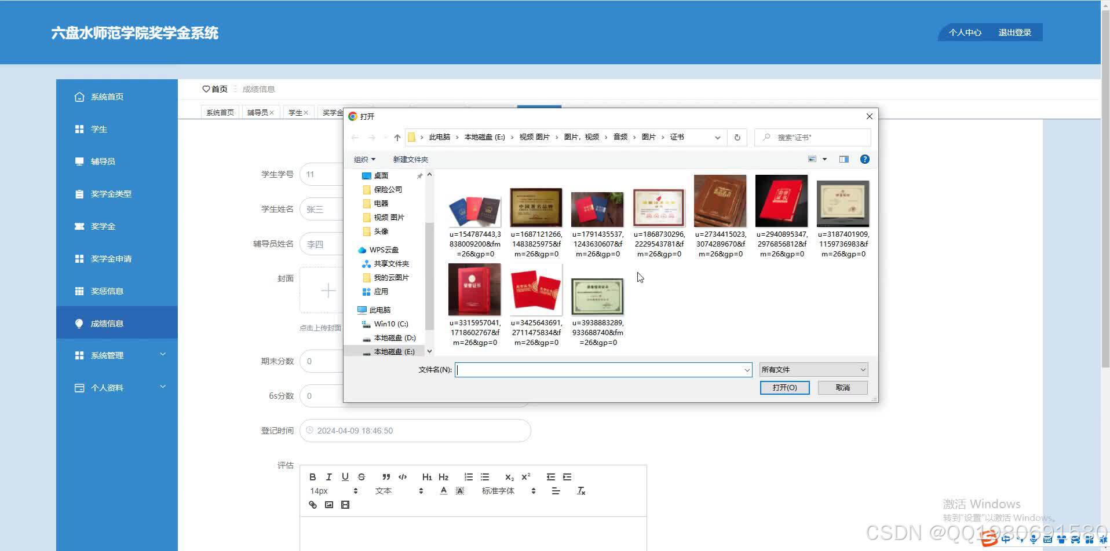The height and width of the screenshot is (551, 1110).
Task: Open the text color picker
Action: point(443,491)
